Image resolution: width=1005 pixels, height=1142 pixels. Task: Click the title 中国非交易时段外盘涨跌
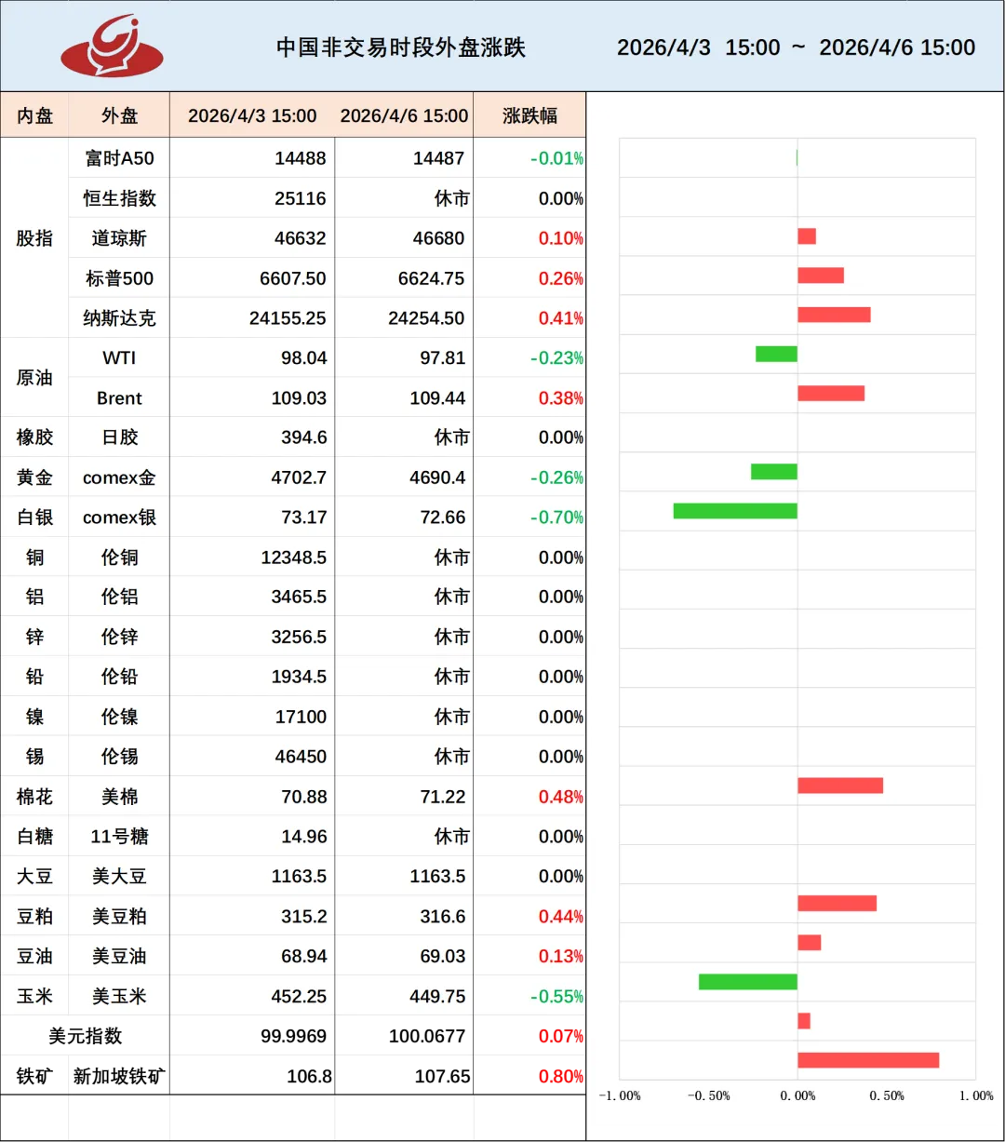[x=401, y=47]
